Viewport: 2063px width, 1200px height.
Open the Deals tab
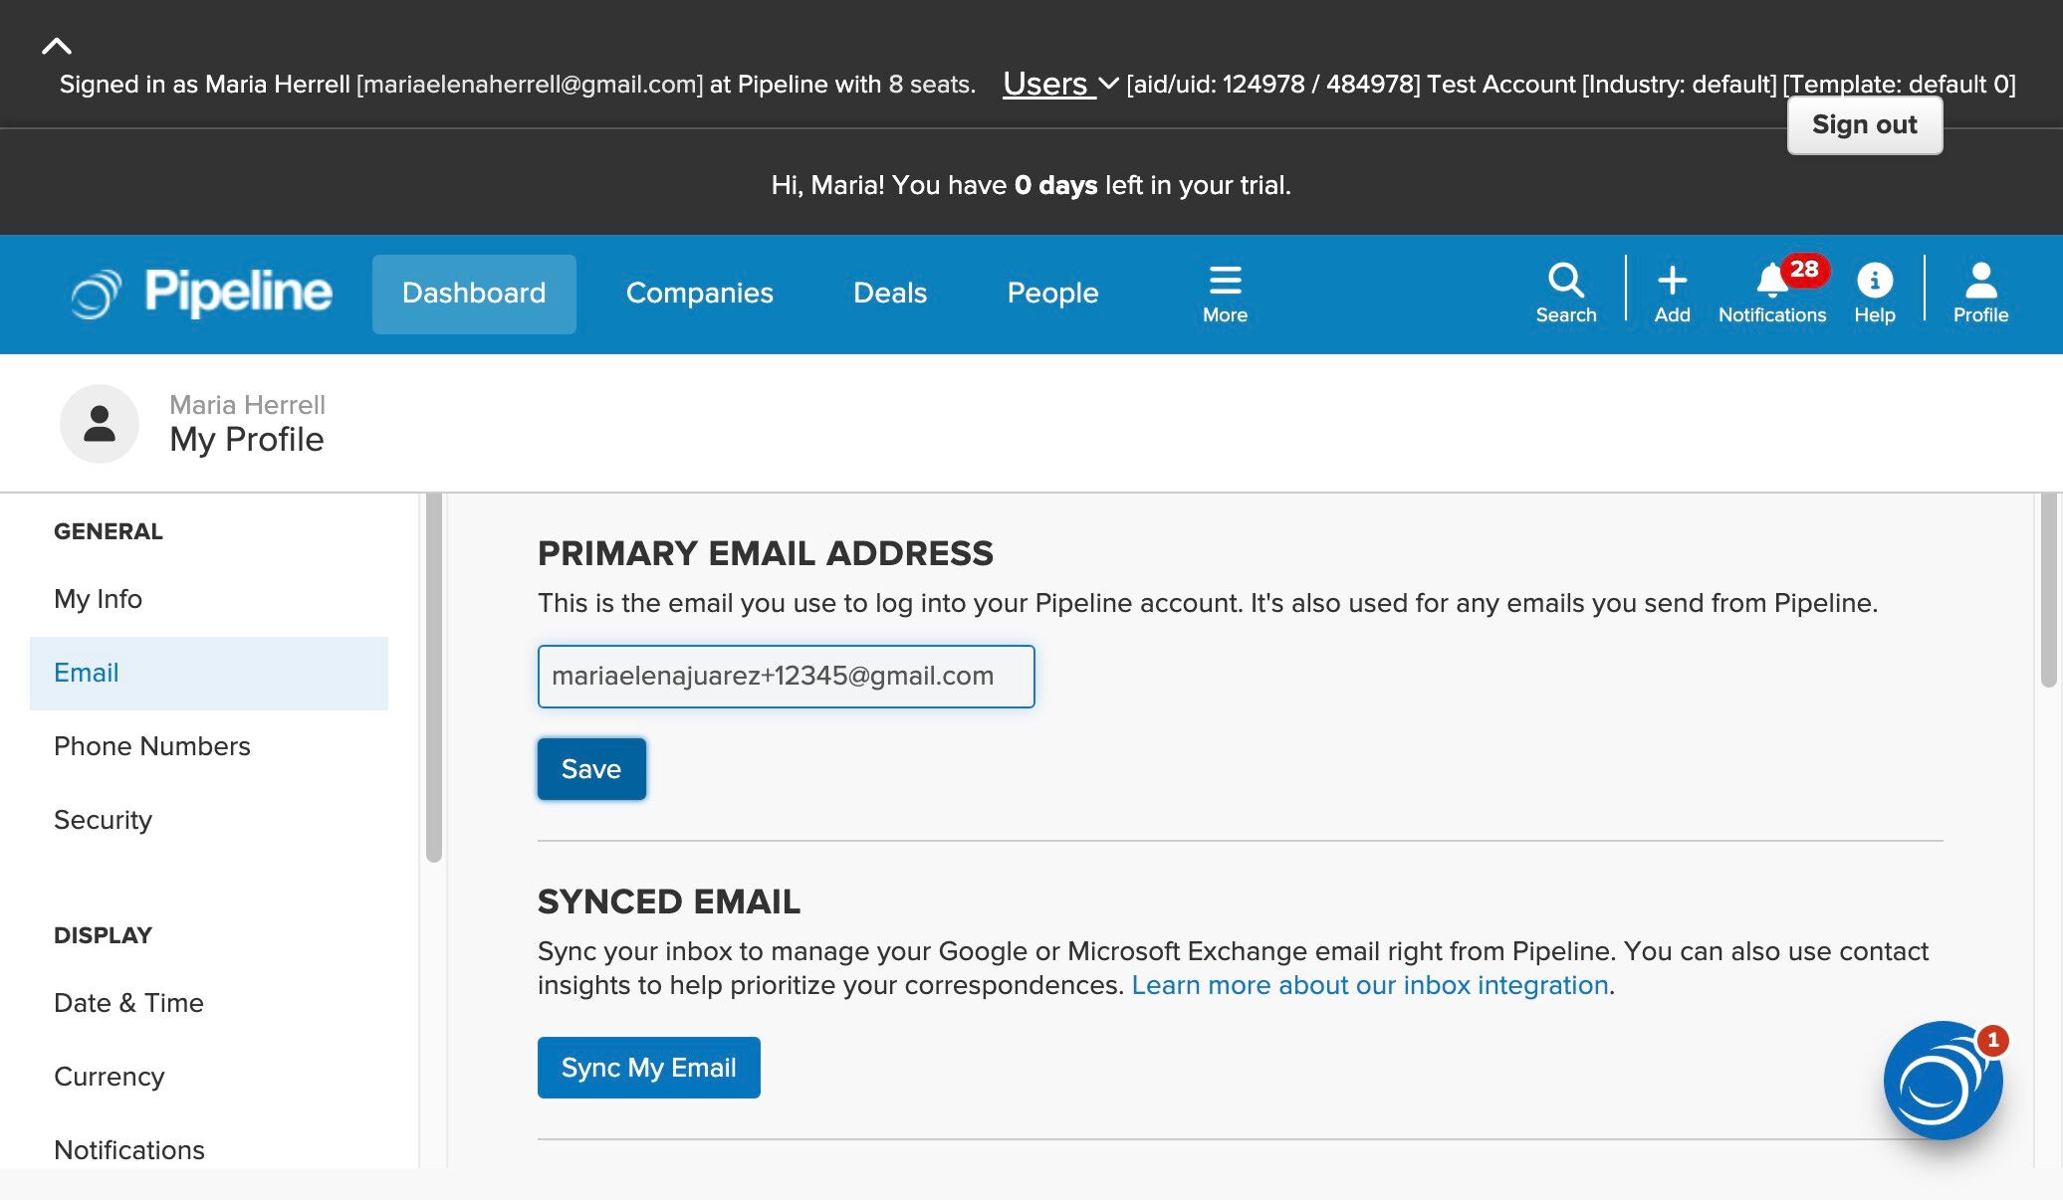point(889,294)
